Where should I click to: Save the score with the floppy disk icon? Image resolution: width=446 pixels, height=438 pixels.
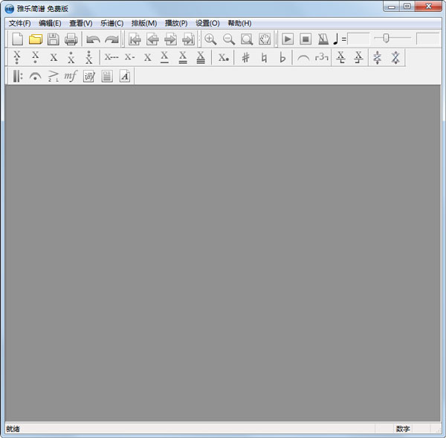[x=53, y=39]
